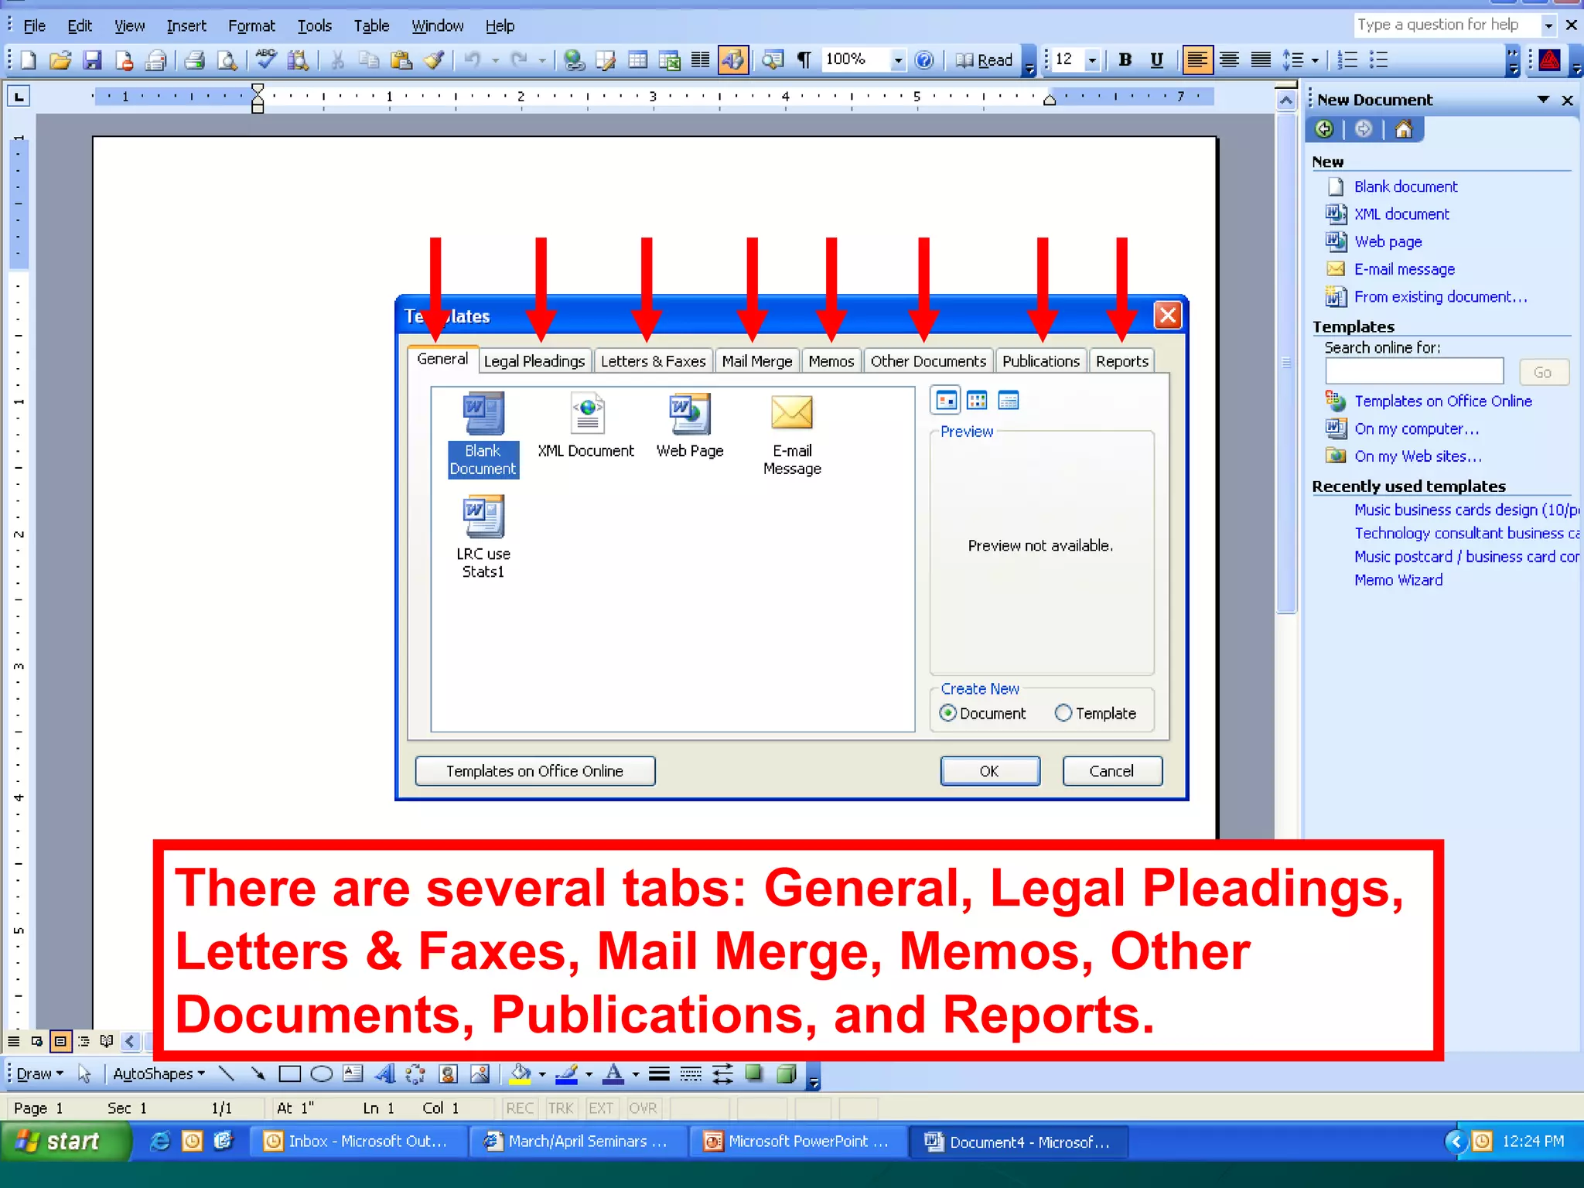Select the Template radio button under Create New
This screenshot has height=1188, width=1584.
(x=1063, y=713)
